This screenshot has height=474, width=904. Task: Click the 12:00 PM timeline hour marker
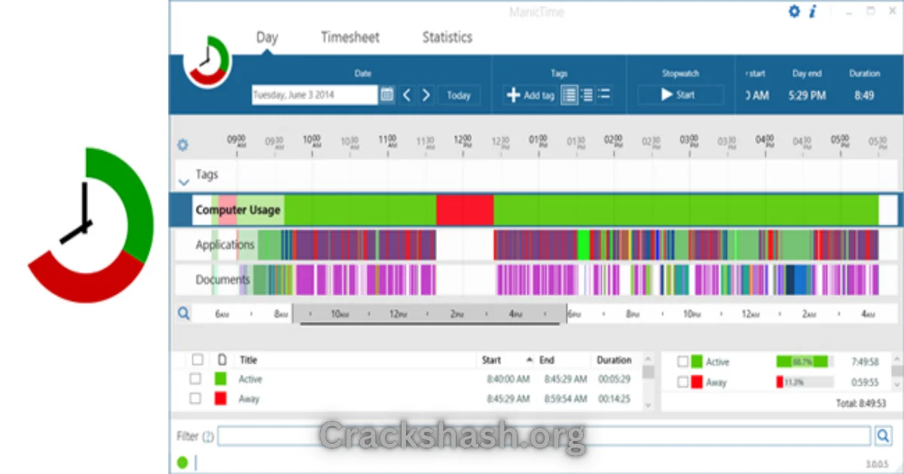click(x=463, y=141)
